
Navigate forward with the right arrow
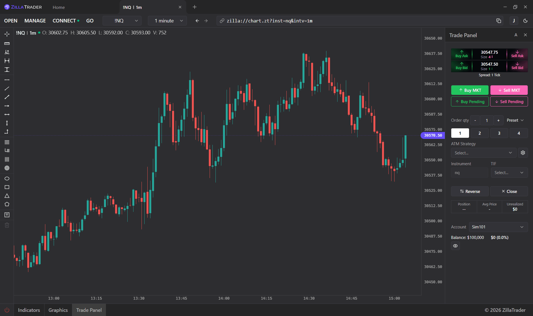point(206,21)
